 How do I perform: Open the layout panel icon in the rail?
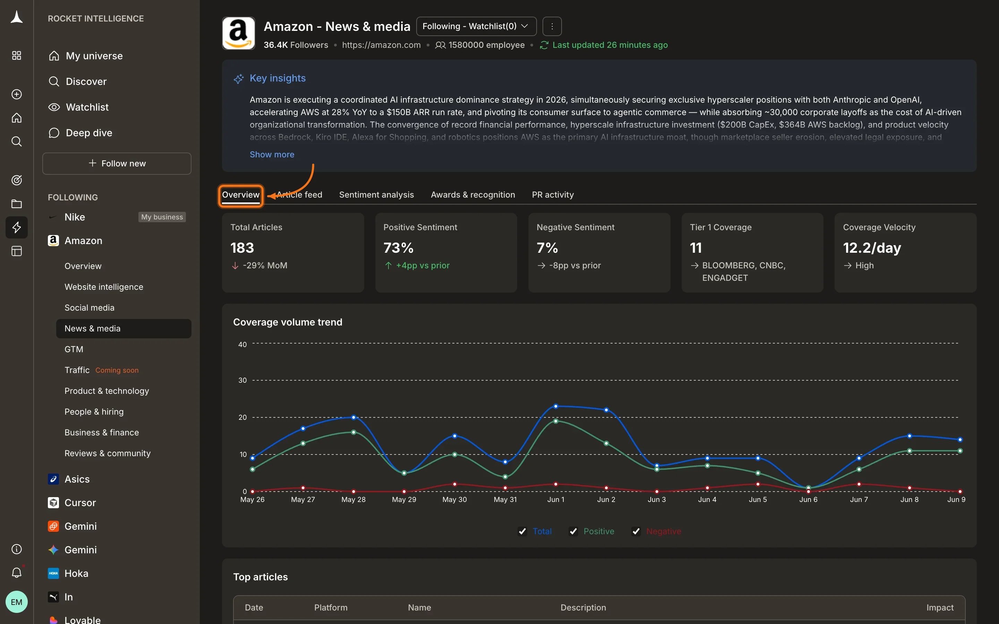click(x=17, y=251)
